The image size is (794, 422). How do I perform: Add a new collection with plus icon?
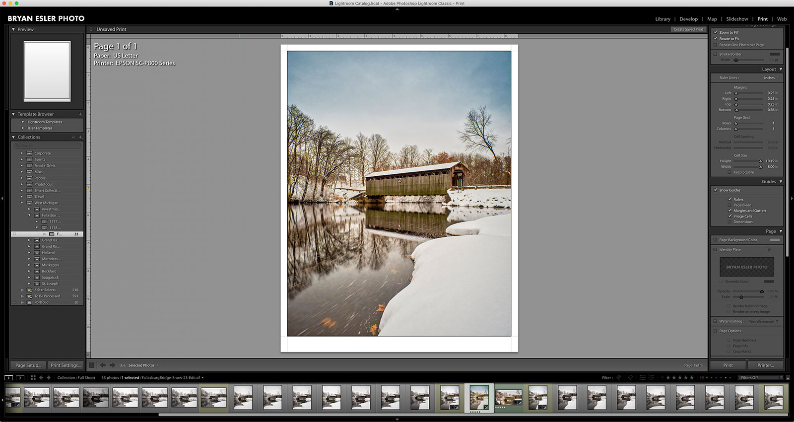tap(80, 137)
